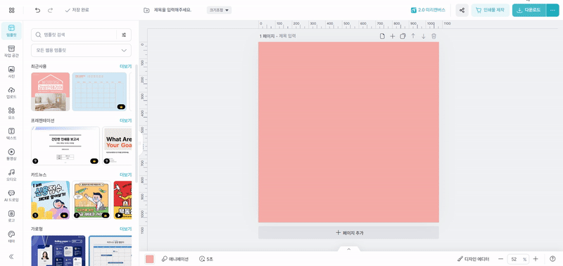Set page duration via 5초
The height and width of the screenshot is (266, 563).
[205, 259]
